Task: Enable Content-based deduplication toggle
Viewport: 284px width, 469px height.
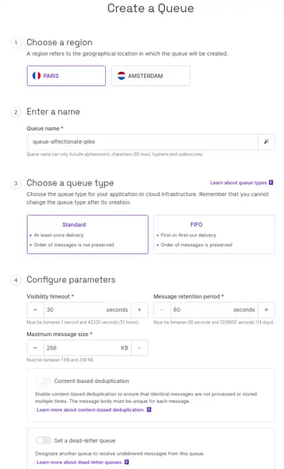Action: click(x=44, y=381)
